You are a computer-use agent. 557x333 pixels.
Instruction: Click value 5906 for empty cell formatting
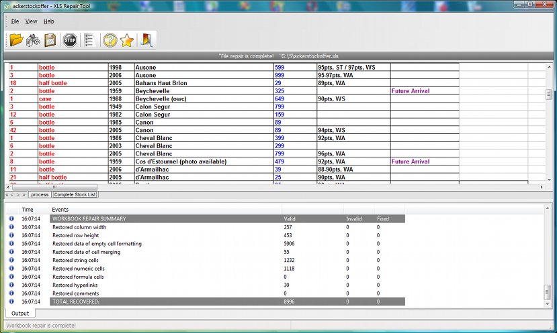[x=289, y=243]
